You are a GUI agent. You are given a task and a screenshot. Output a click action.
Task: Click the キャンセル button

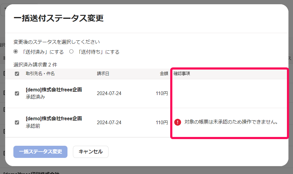[x=91, y=152]
